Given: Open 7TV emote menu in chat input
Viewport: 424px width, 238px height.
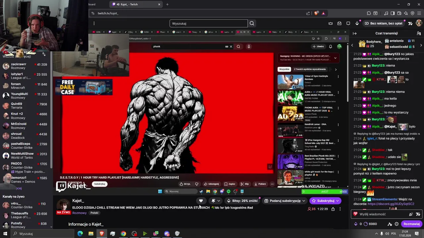Looking at the screenshot, I should tap(417, 214).
